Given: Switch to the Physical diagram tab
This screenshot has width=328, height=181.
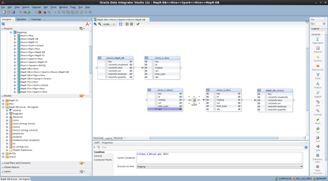Looking at the screenshot, I should [x=118, y=138].
